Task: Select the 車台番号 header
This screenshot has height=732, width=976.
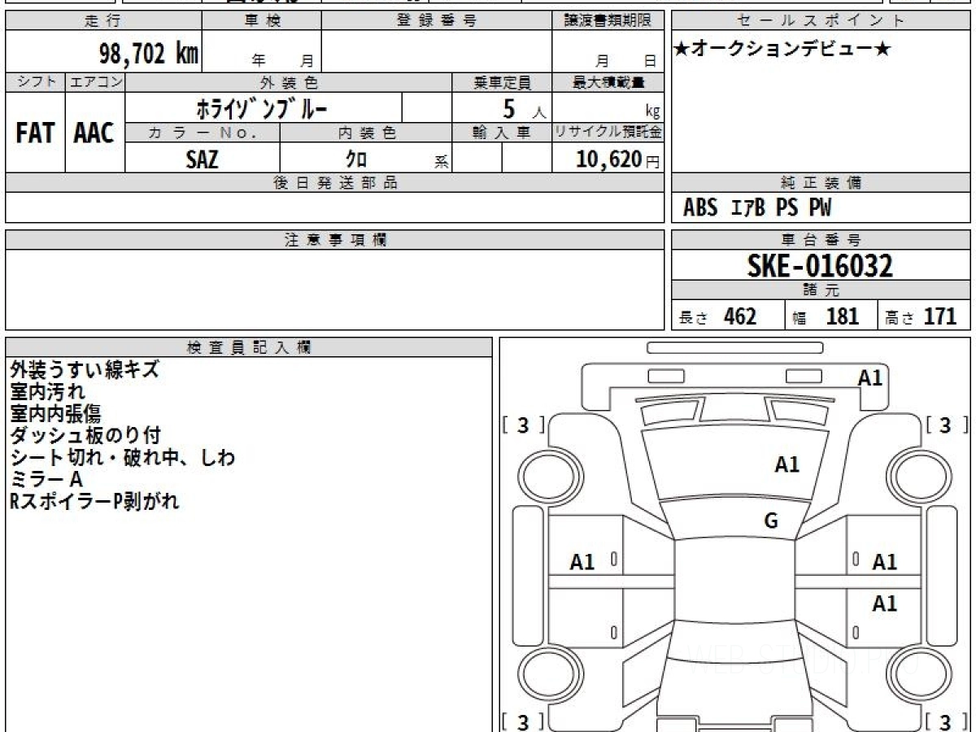Action: pyautogui.click(x=821, y=240)
